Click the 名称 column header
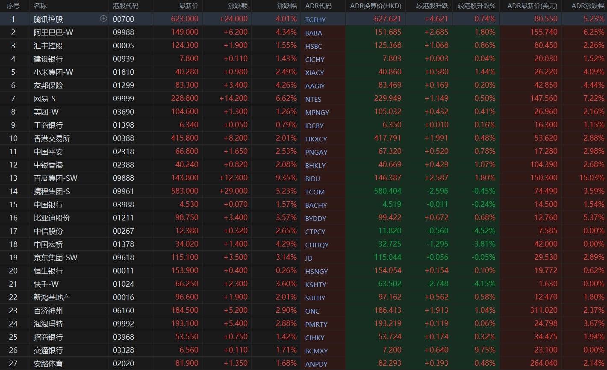 click(x=40, y=6)
